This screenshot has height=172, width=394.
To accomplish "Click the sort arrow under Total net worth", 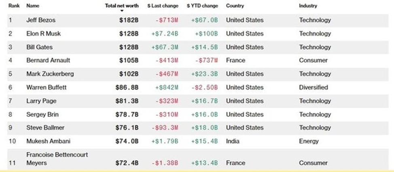I will (x=122, y=11).
